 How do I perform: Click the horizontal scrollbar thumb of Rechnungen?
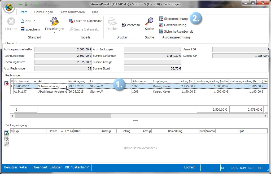pos(63,116)
